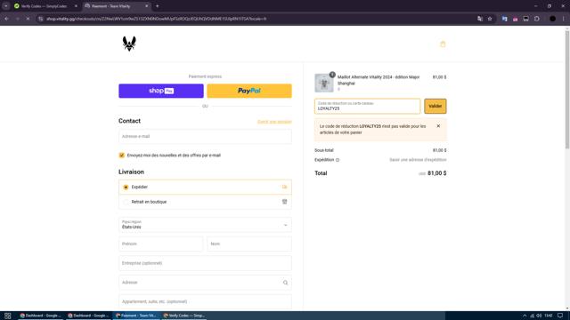View site information icon in address bar

(40, 19)
